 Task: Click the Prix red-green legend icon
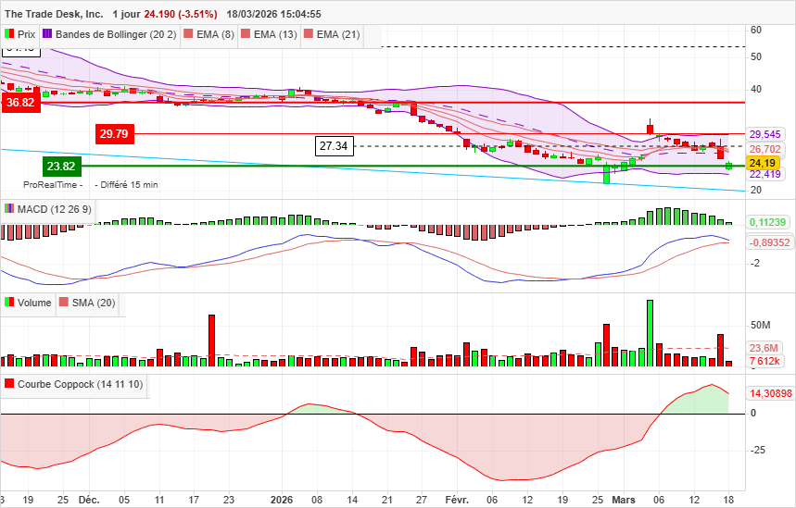tap(9, 34)
